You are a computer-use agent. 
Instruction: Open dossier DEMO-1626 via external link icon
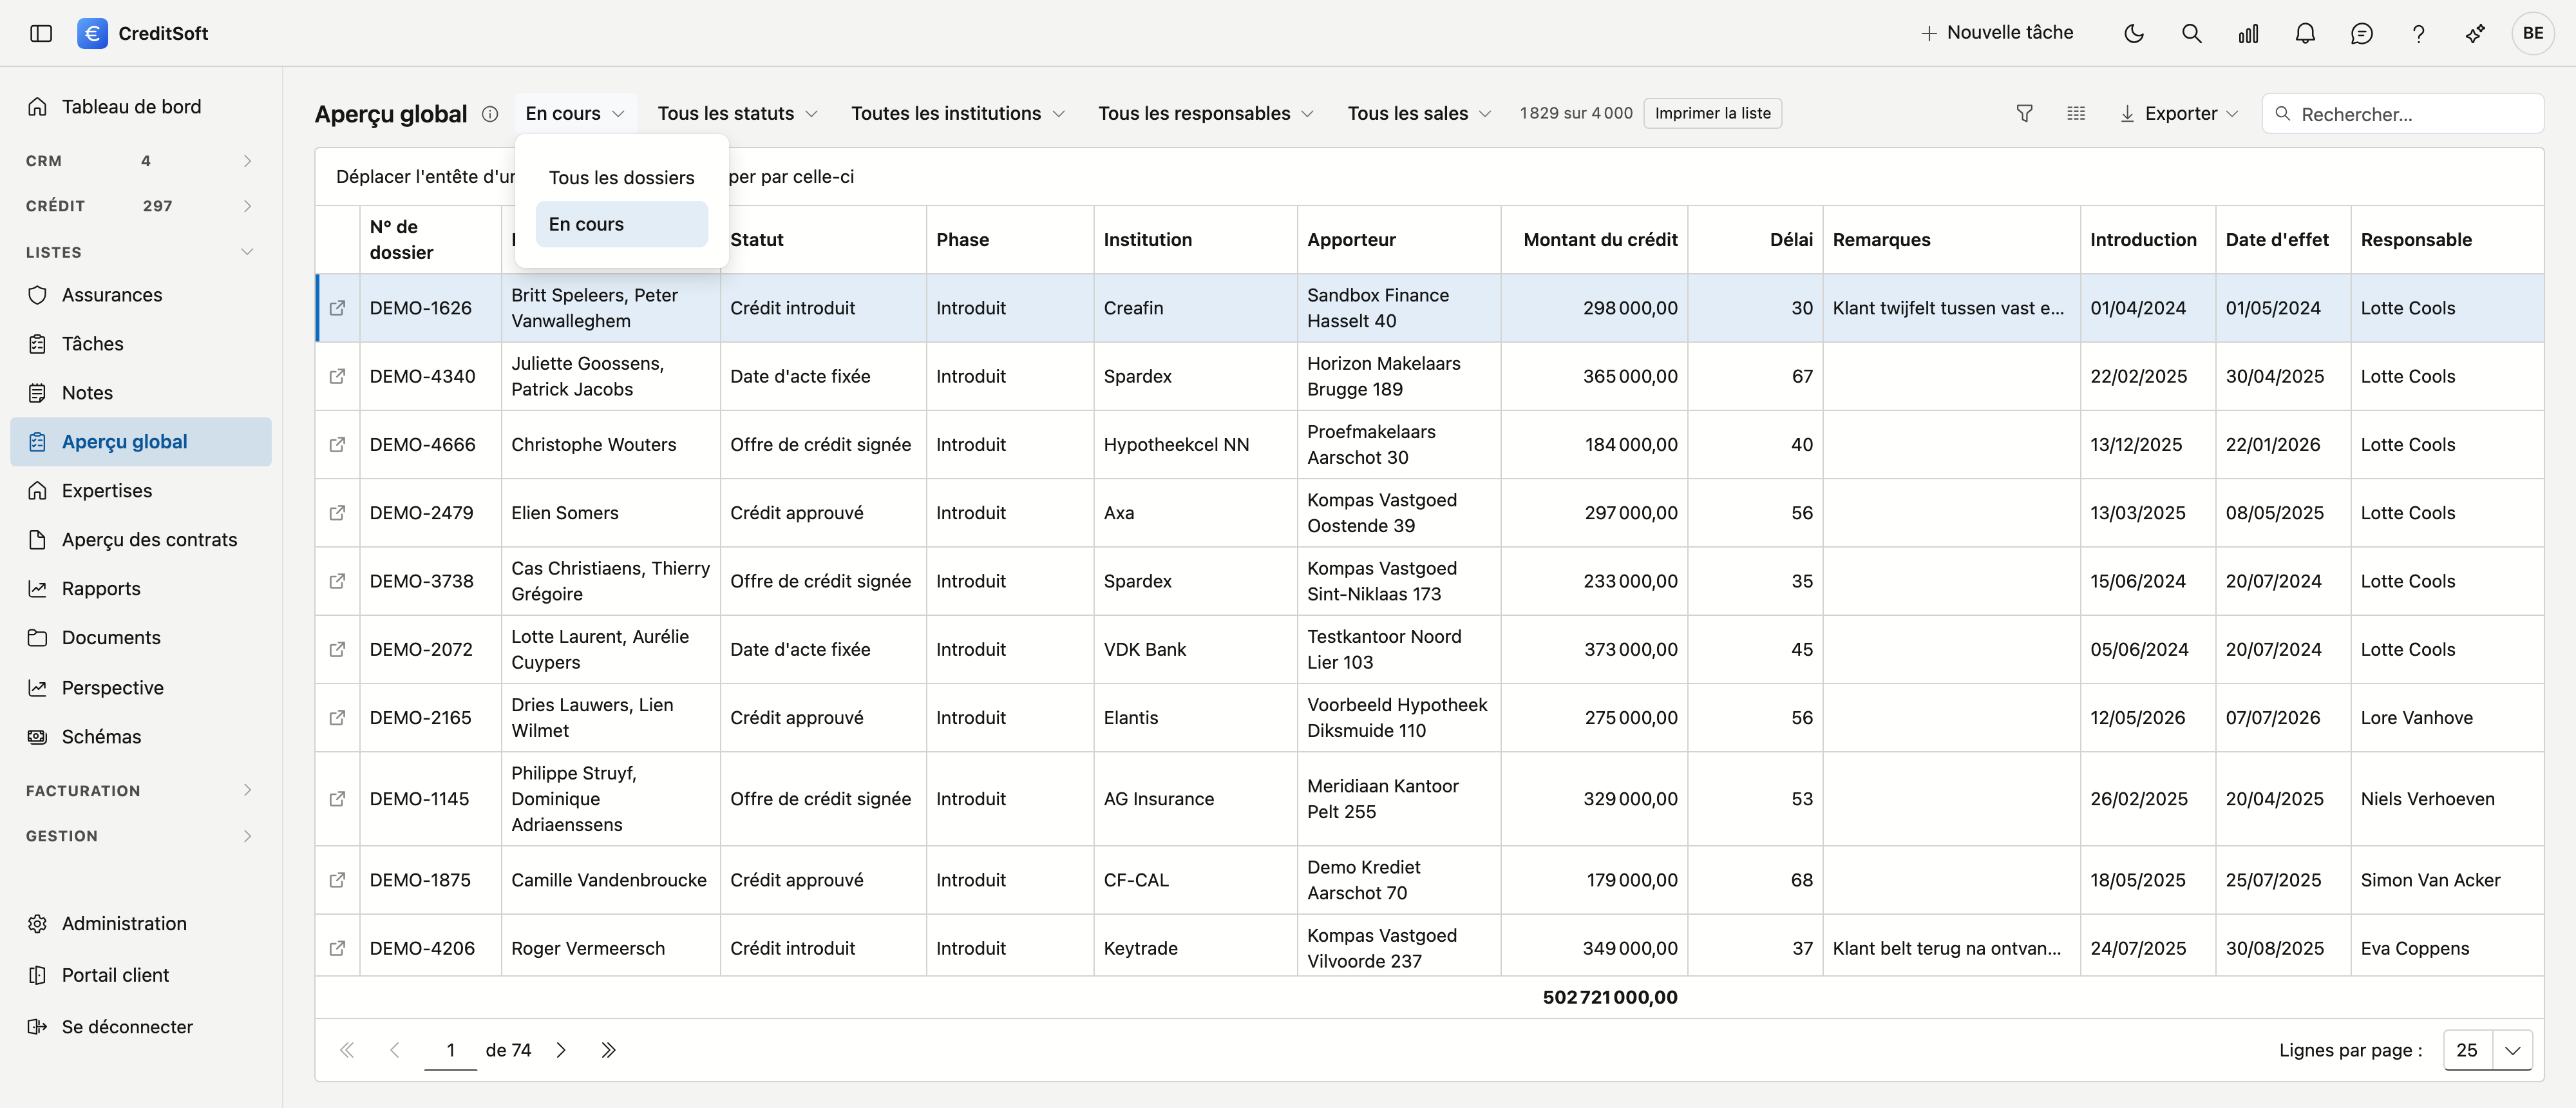click(x=338, y=308)
